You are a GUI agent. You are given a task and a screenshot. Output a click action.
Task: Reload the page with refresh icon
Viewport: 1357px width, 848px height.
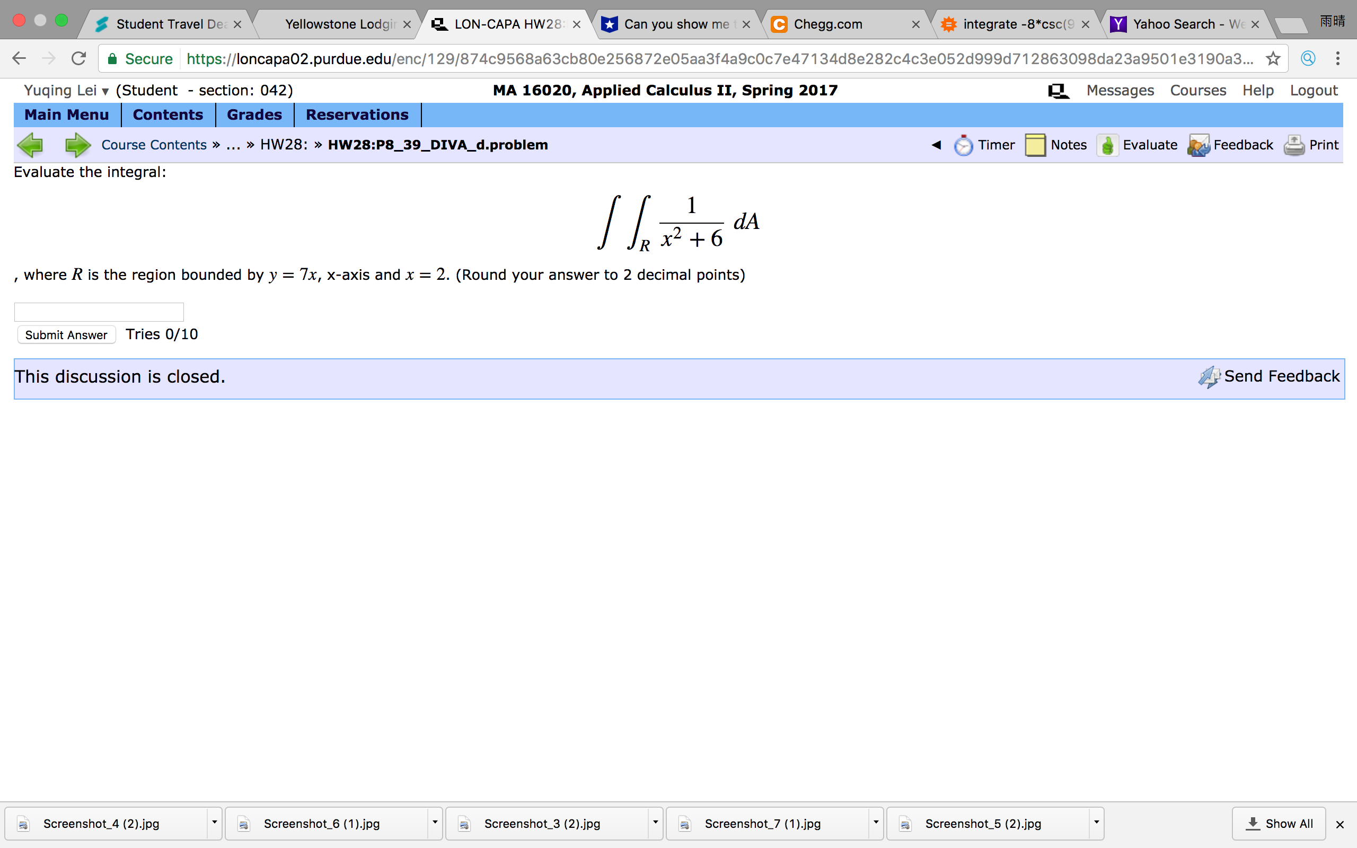coord(78,58)
